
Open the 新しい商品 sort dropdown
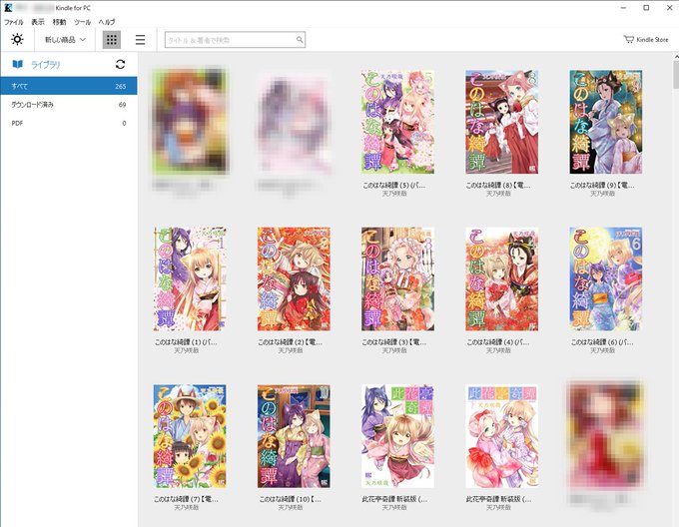coord(65,40)
